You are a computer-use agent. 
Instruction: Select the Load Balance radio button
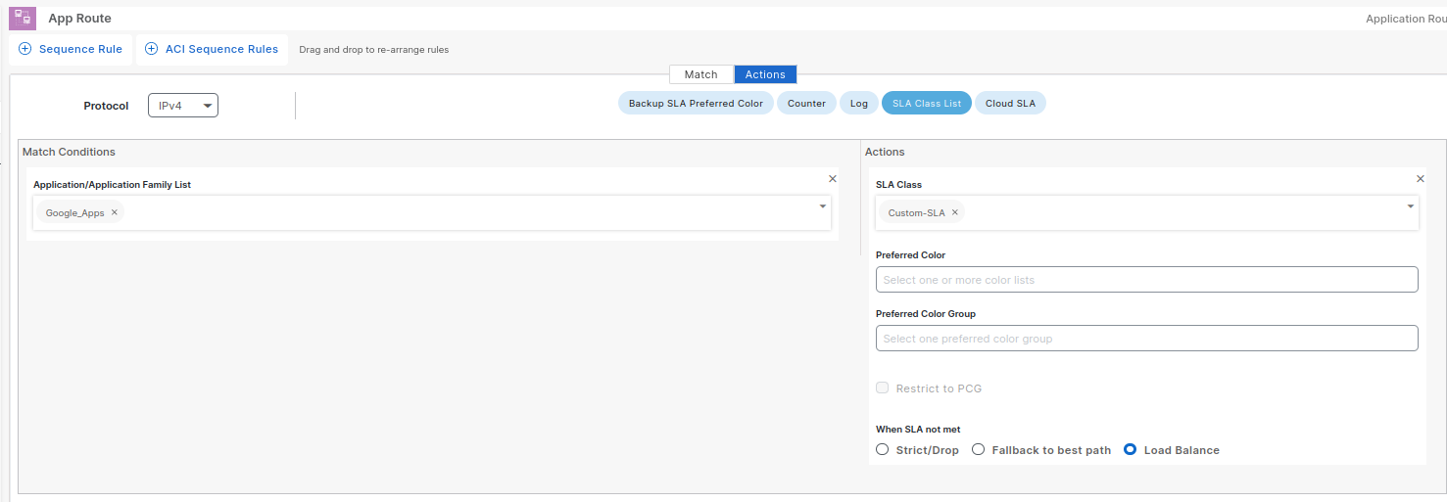tap(1131, 450)
